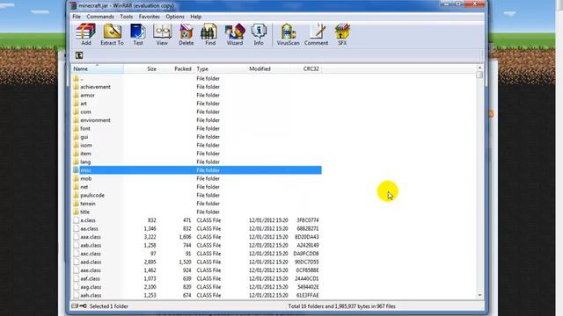Select the mob folder

197,178
